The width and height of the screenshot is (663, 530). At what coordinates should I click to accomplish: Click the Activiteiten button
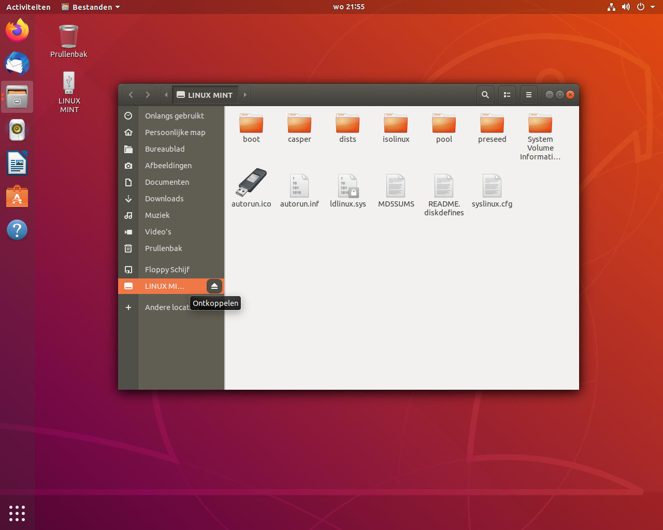[28, 7]
